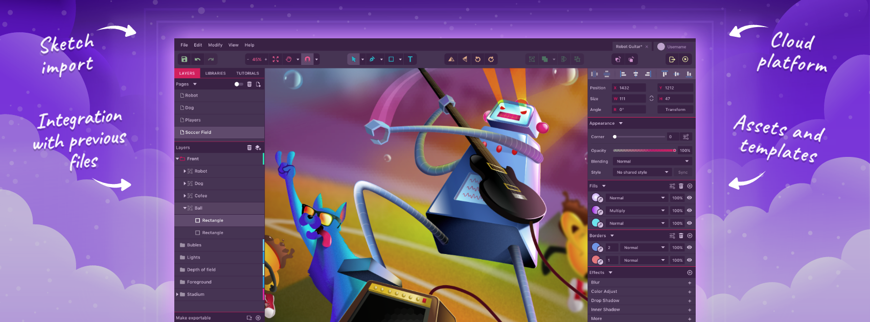Open the Modify menu
Image resolution: width=870 pixels, height=322 pixels.
215,45
